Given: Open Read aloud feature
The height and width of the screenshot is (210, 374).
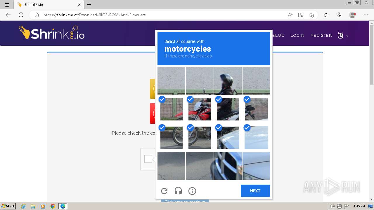Looking at the screenshot, I should point(290,15).
